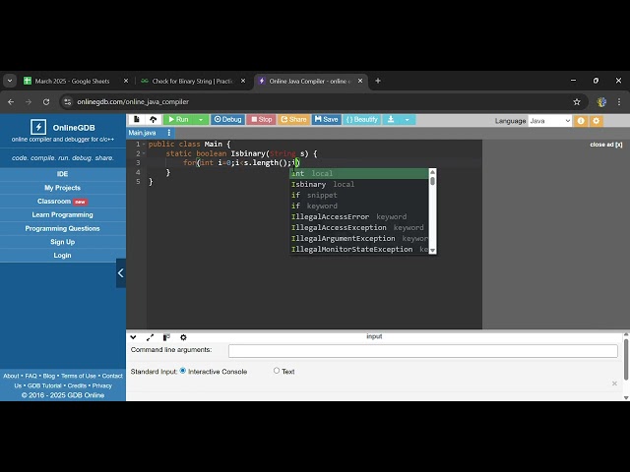This screenshot has height=472, width=630.
Task: Beautify the code formatting
Action: [362, 120]
